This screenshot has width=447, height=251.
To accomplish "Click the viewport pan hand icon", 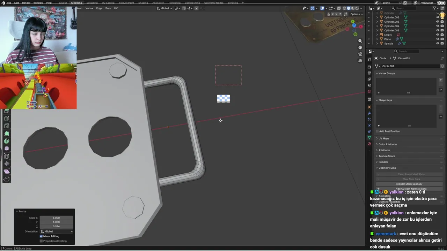I will [360, 47].
